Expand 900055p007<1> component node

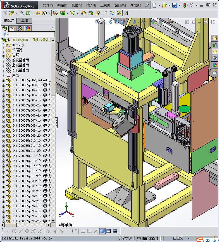(3, 121)
